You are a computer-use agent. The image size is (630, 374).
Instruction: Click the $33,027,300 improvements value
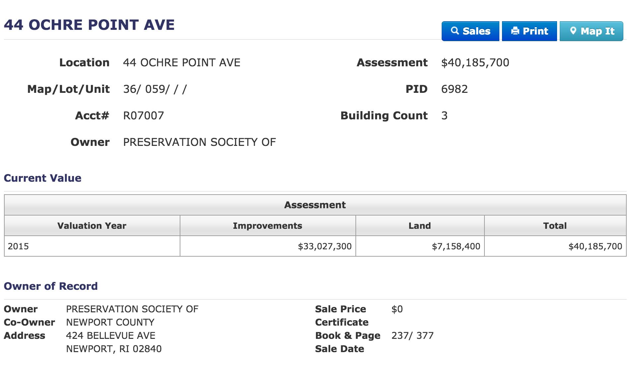325,246
